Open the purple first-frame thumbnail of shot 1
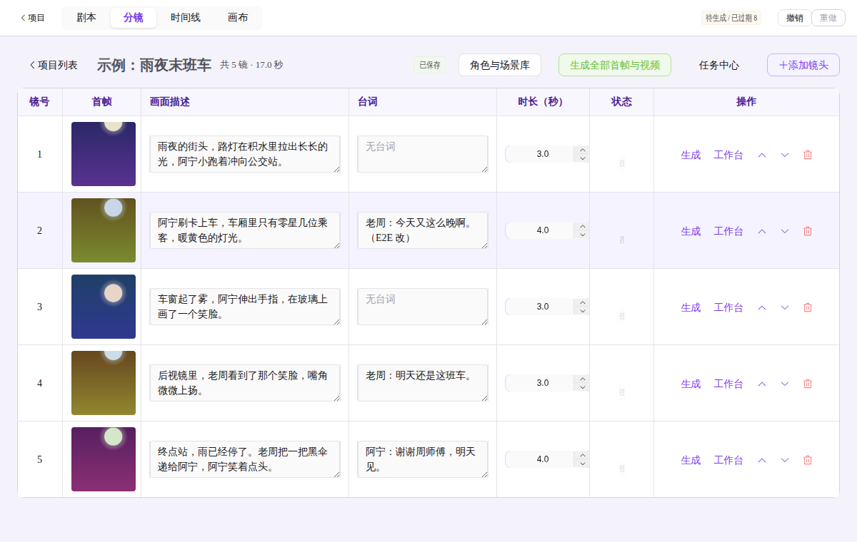This screenshot has width=857, height=542. coord(104,154)
